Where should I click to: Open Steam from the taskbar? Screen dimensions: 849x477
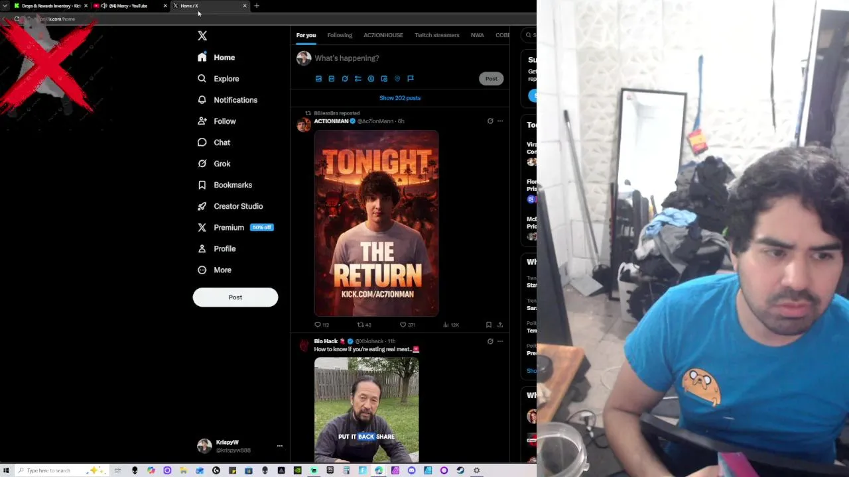coord(460,470)
